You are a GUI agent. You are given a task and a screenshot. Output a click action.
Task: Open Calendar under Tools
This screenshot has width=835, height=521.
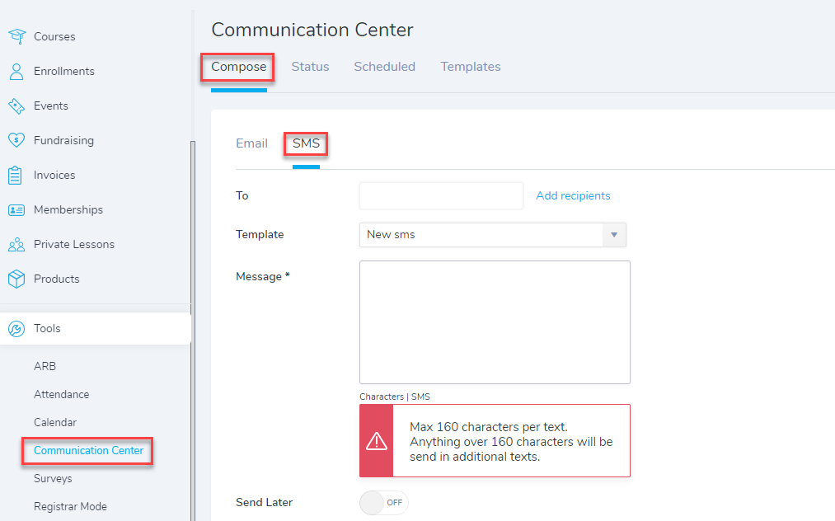coord(55,422)
